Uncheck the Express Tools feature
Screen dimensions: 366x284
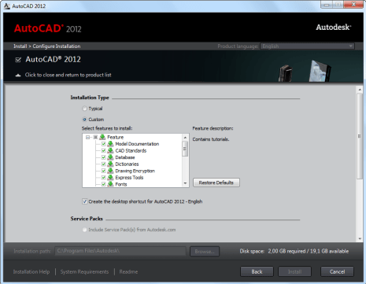tap(103, 178)
